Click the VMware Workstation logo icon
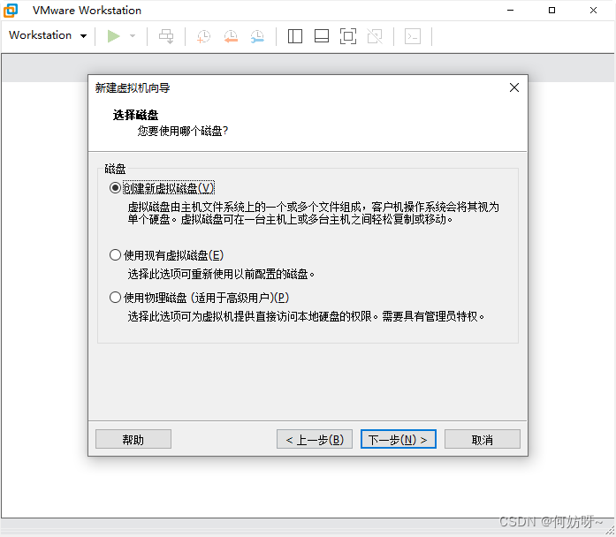This screenshot has height=537, width=616. click(x=11, y=11)
